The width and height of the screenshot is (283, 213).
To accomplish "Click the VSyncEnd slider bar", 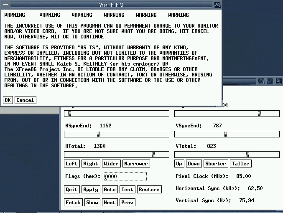I will pyautogui.click(x=227, y=134).
